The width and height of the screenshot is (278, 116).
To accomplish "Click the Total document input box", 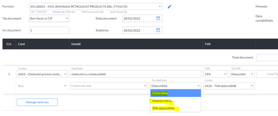I will [x=267, y=58].
